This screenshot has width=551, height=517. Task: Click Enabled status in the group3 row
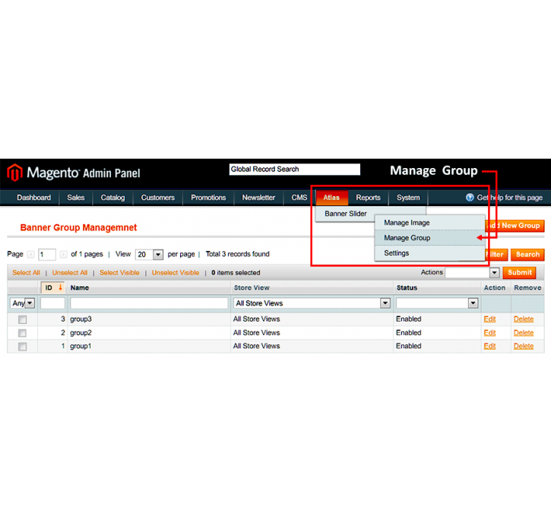[x=409, y=319]
